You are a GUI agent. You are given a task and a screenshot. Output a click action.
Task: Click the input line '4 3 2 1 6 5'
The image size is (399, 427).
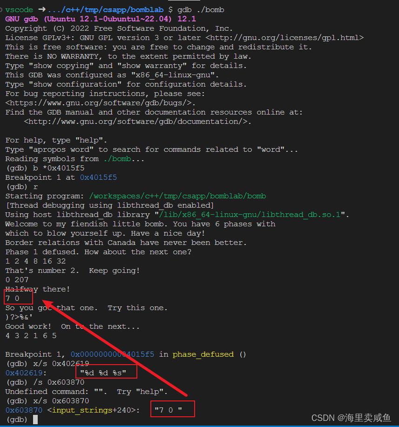[31, 335]
